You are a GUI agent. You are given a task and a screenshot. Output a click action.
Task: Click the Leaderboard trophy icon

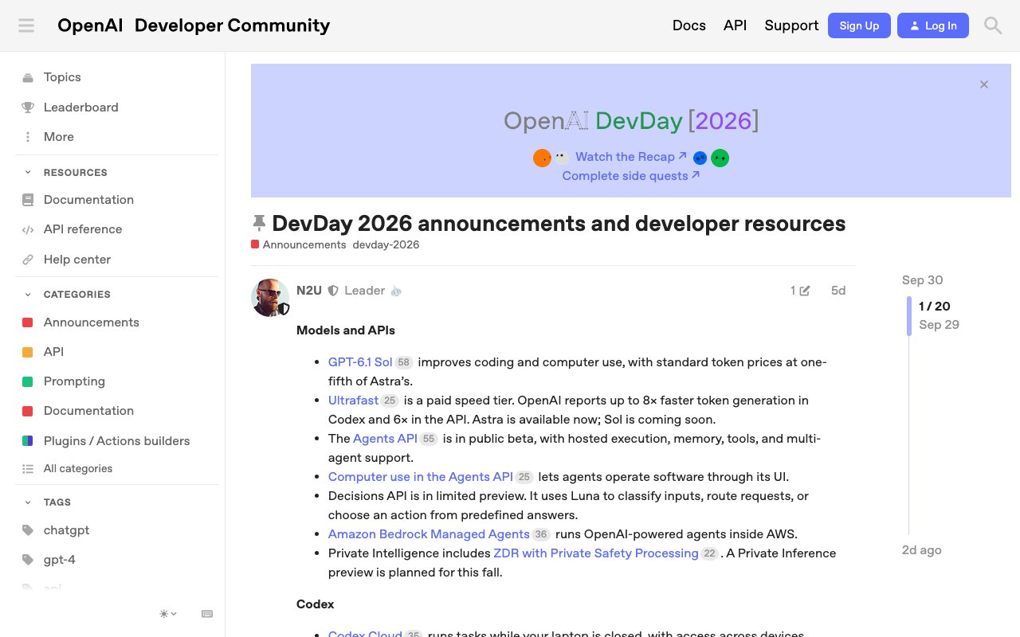point(28,107)
